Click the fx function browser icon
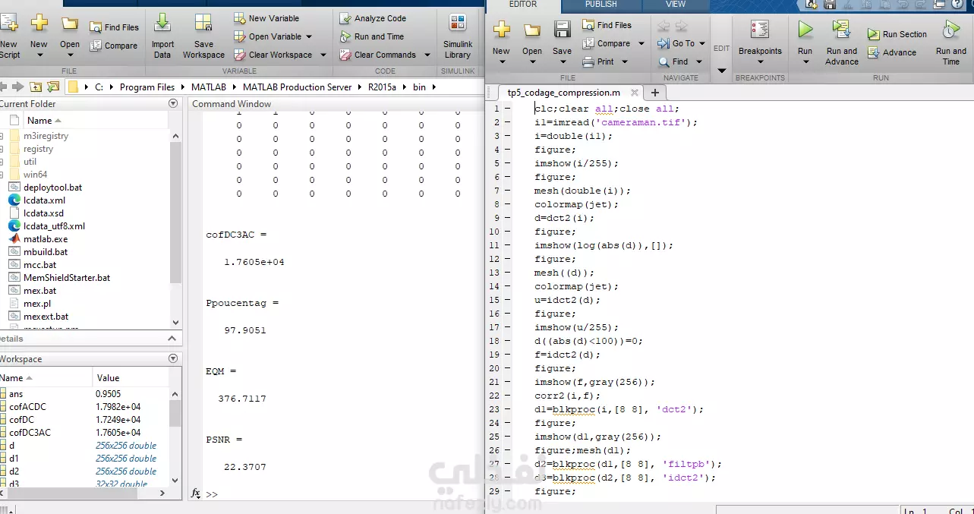974x514 pixels. pyautogui.click(x=196, y=494)
